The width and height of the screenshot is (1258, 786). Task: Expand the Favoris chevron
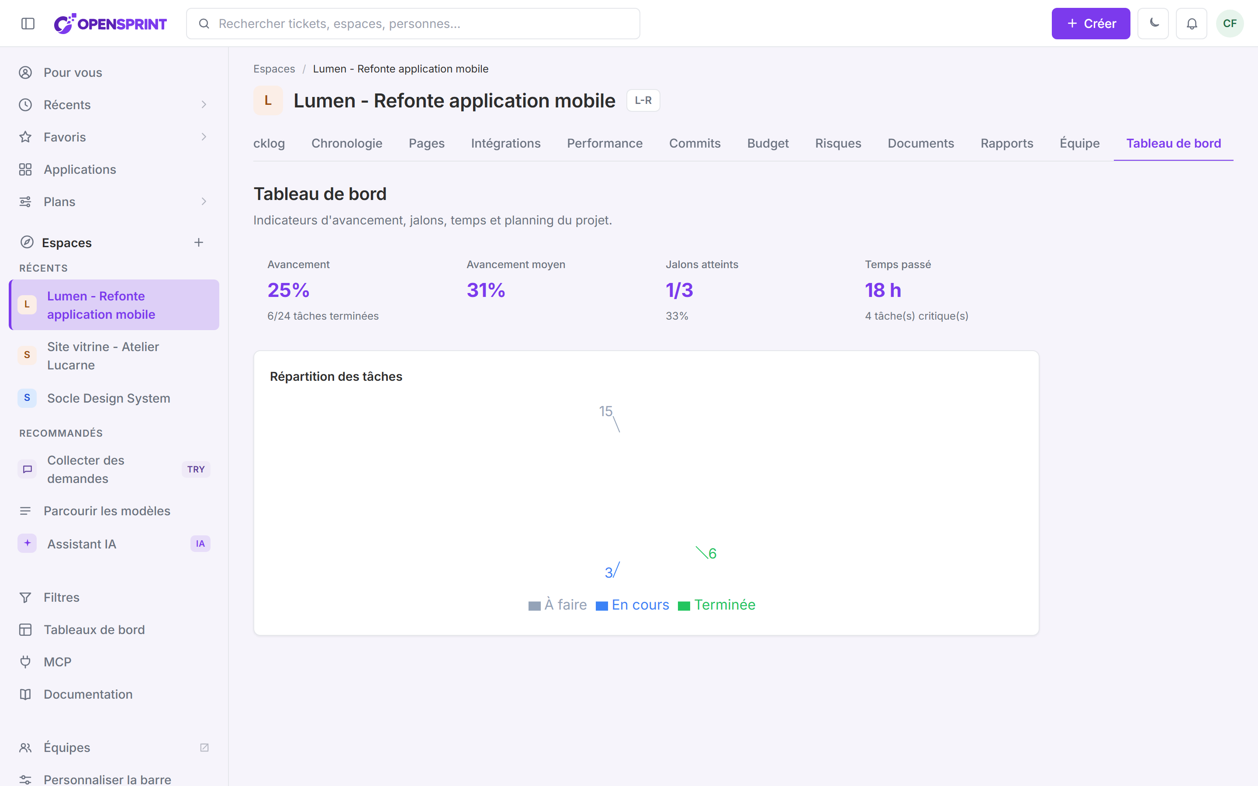204,137
